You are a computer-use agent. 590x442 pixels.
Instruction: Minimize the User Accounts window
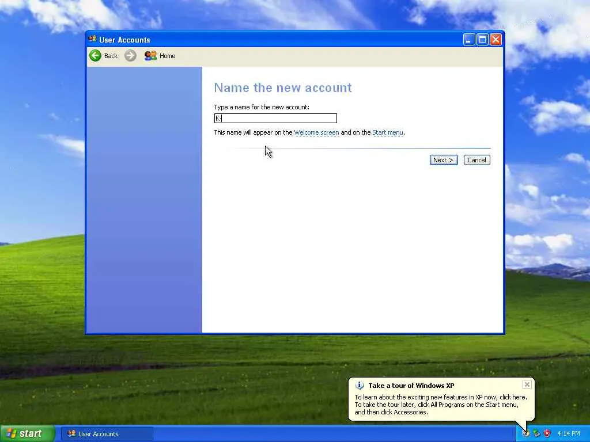pos(469,40)
